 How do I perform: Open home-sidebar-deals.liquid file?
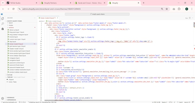tap(17, 56)
